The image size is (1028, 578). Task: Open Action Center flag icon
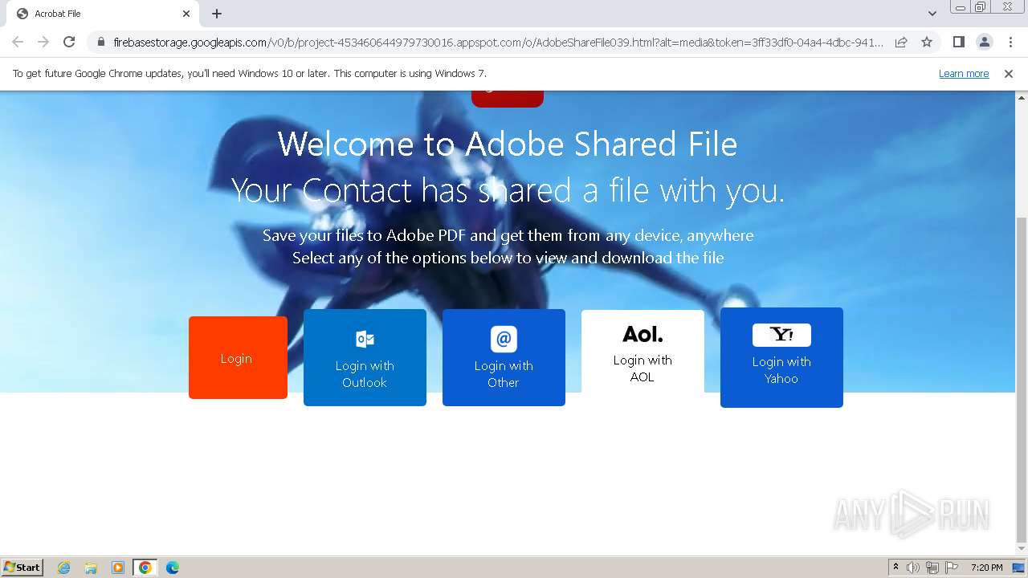point(952,568)
